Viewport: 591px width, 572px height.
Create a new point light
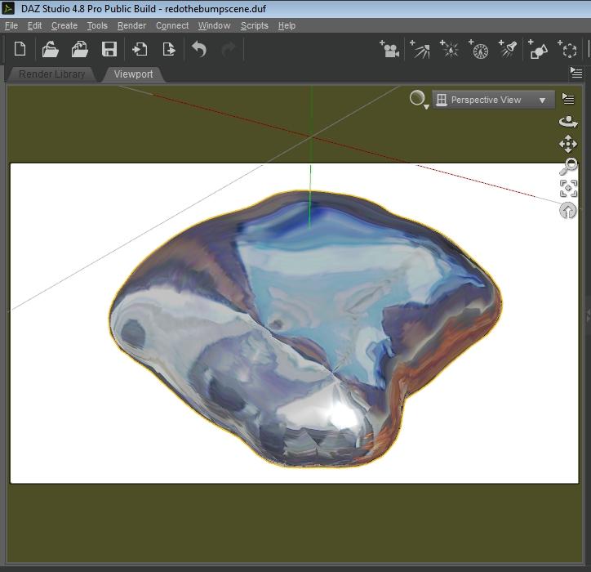pos(449,49)
